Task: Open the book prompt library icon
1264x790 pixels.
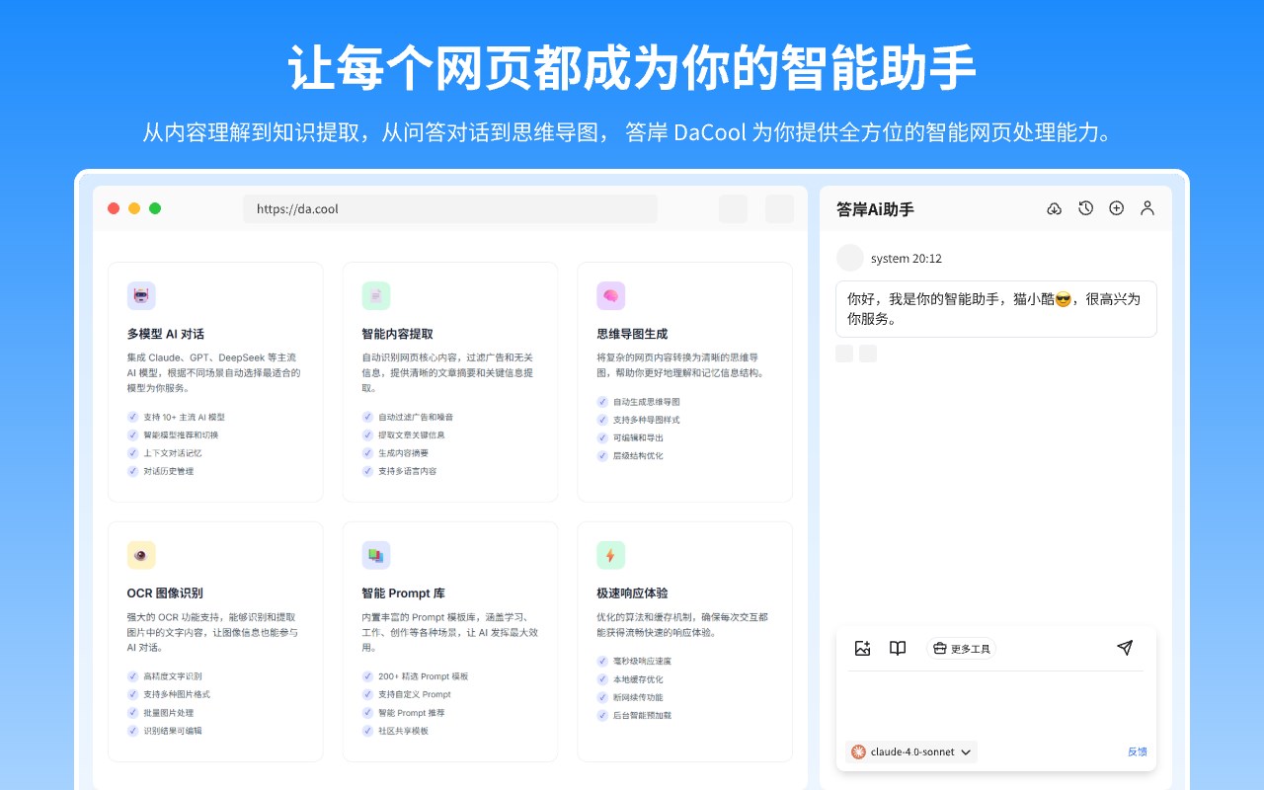Action: [x=898, y=648]
